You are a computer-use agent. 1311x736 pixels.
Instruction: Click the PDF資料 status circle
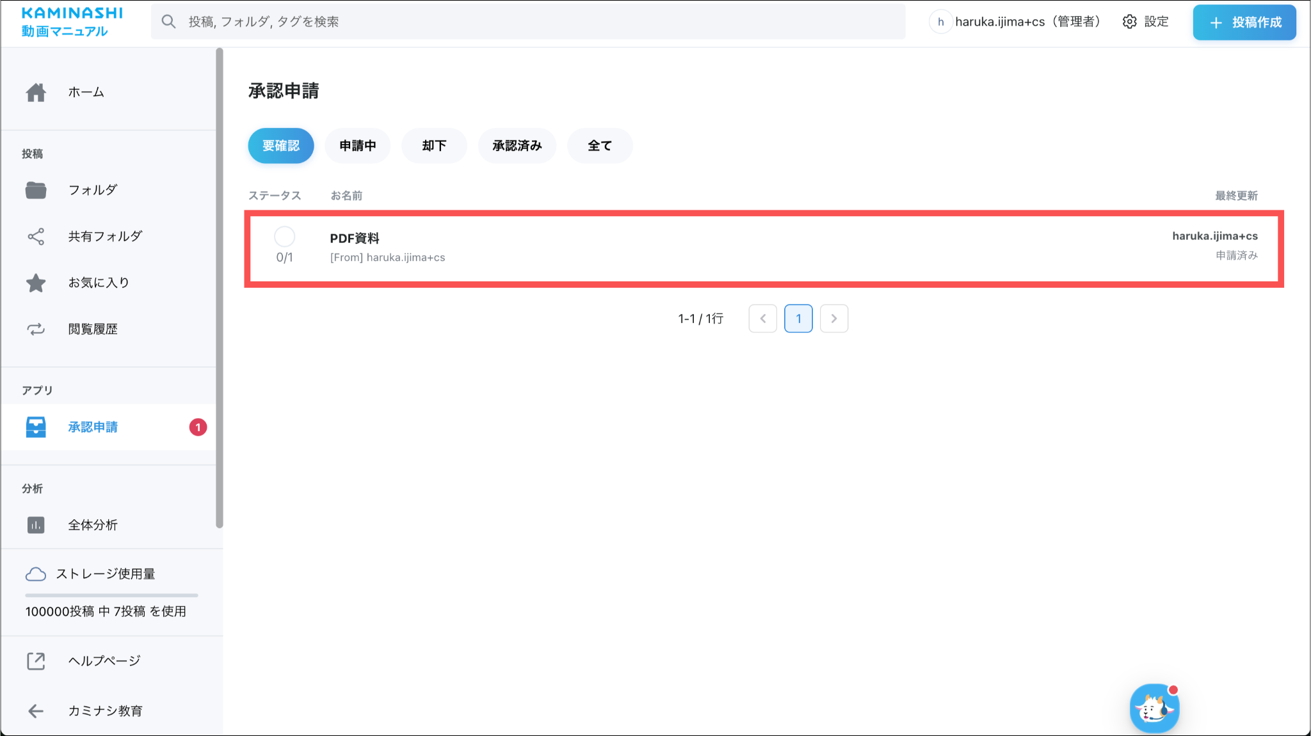coord(284,237)
